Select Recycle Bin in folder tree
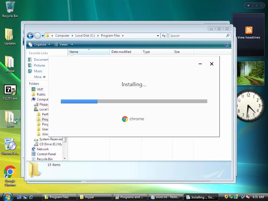 [42, 159]
